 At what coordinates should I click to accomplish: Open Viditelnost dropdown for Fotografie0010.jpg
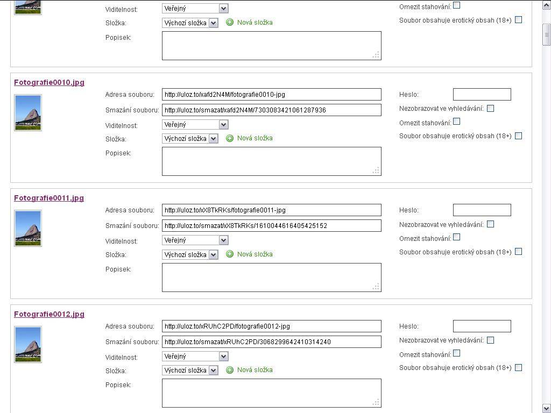coord(195,125)
